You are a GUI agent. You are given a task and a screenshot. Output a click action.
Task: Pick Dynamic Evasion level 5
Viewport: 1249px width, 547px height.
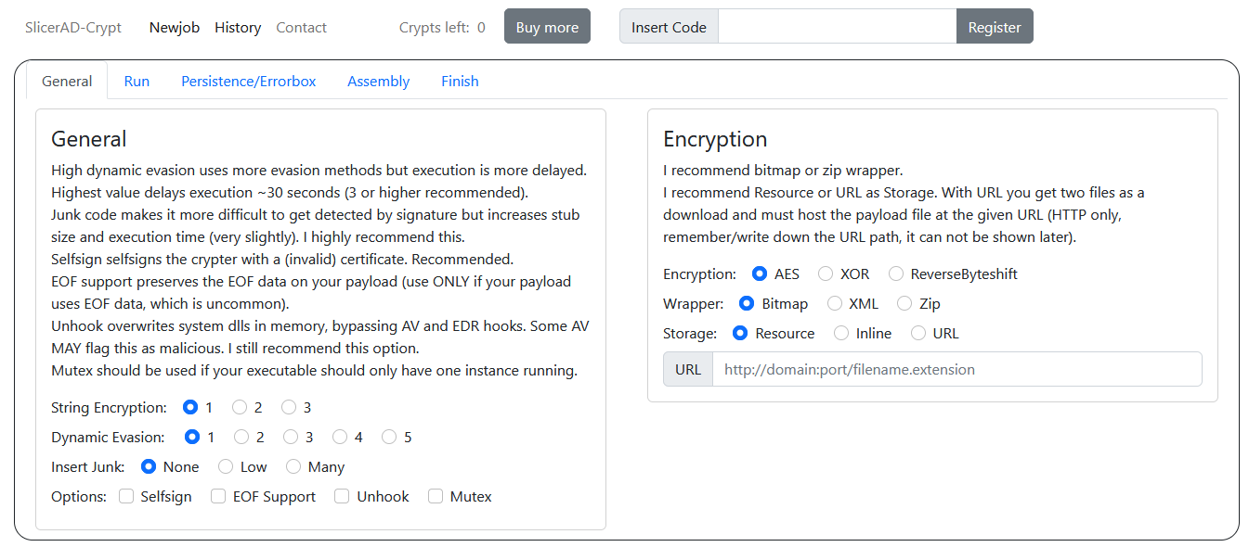pos(389,437)
